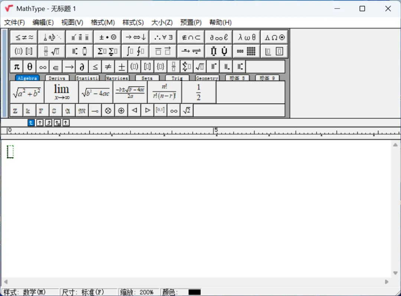401x296 pixels.
Task: Insert the pi symbol
Action: (17, 67)
